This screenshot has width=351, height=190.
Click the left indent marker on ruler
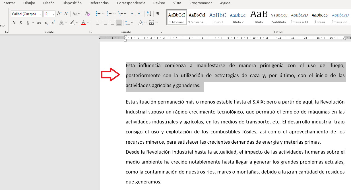125,40
